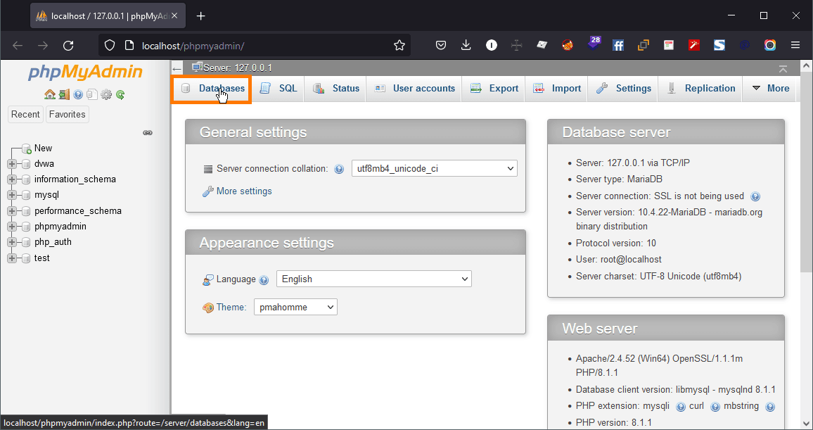Screen dimensions: 813x430
Task: Open help icon beside Server connection collation
Action: 339,169
